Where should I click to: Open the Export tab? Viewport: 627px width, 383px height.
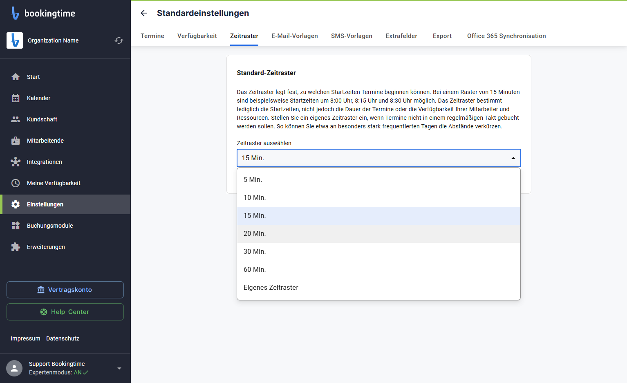(x=442, y=36)
